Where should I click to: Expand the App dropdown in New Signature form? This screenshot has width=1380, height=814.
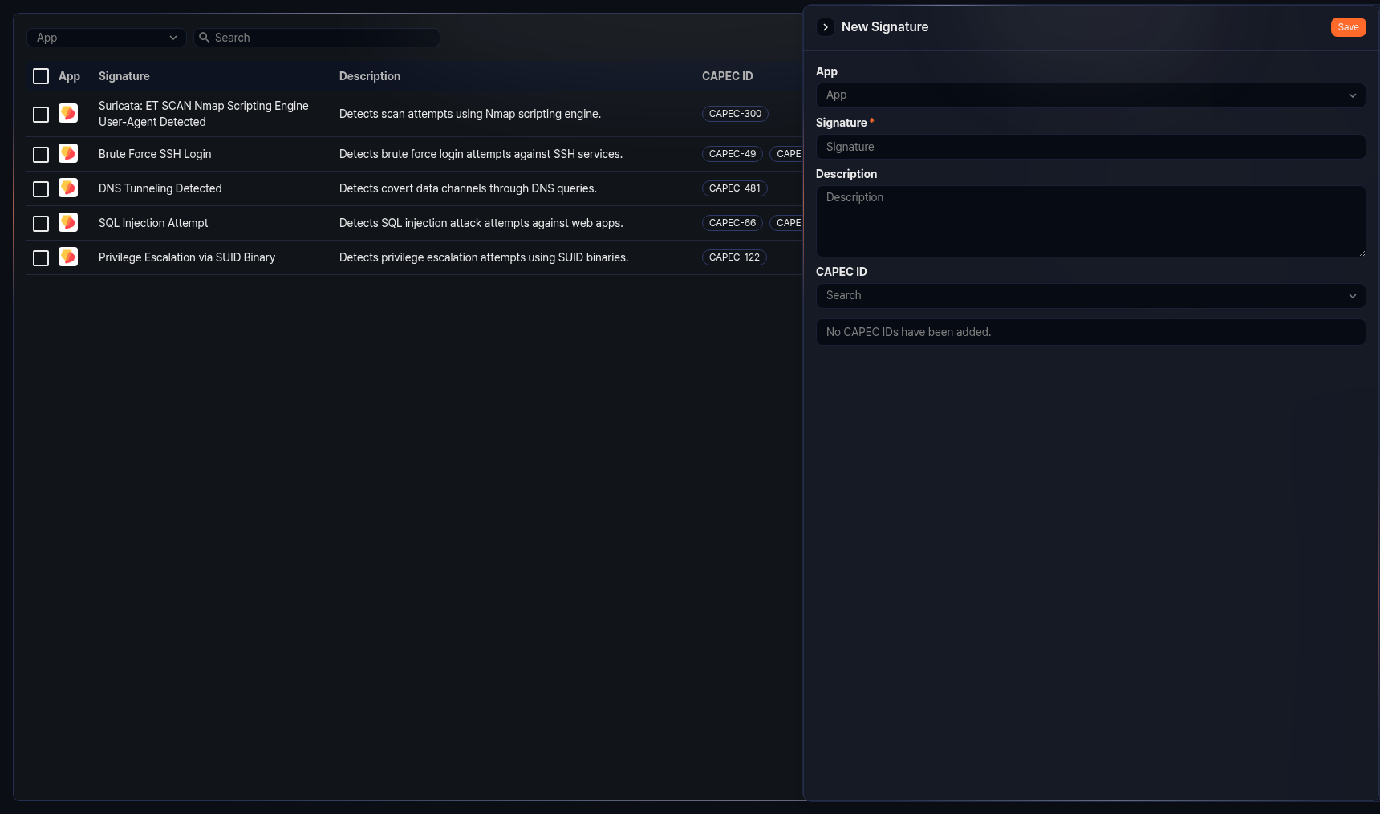click(1090, 95)
